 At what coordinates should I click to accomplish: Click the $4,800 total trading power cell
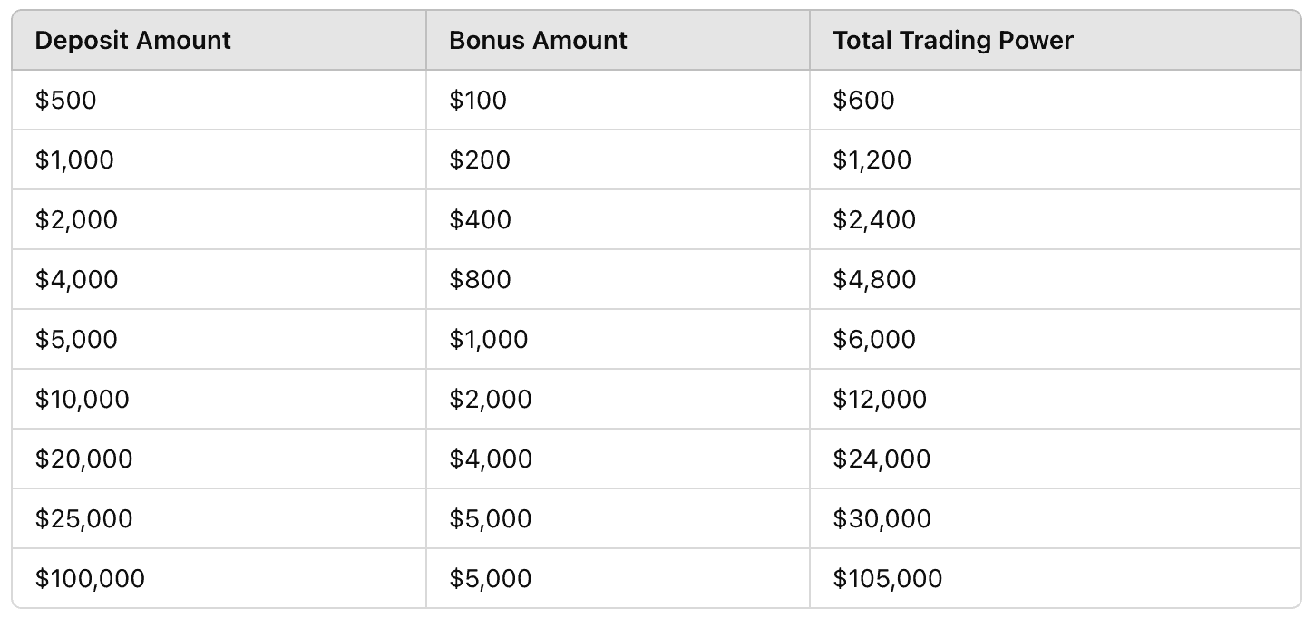click(x=874, y=279)
